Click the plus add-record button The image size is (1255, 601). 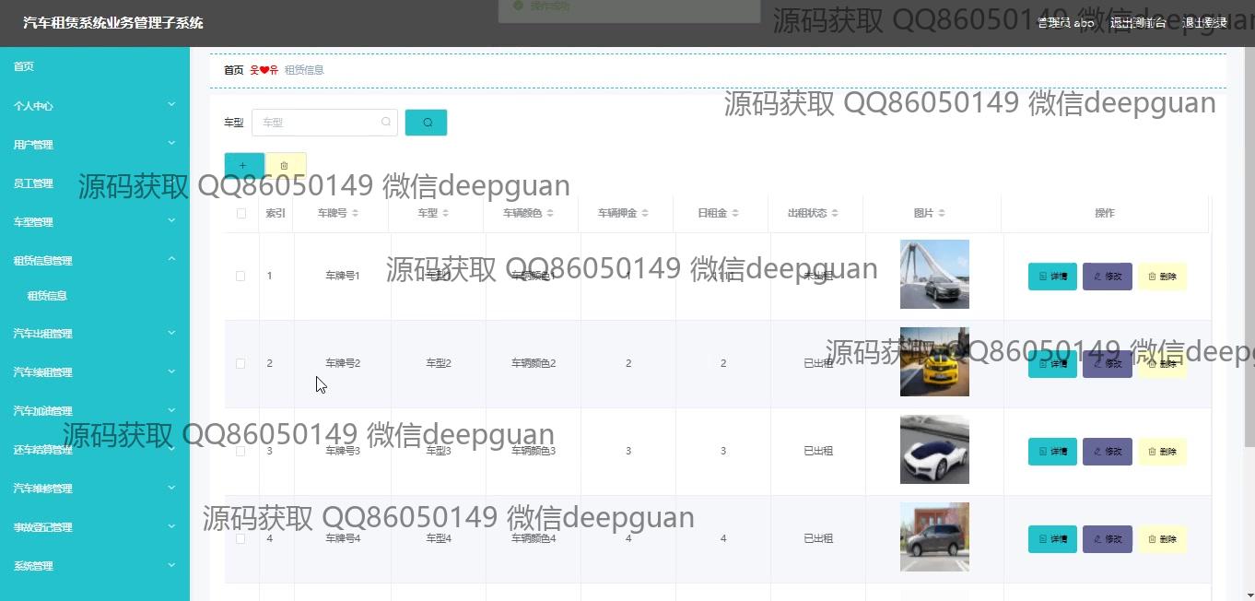(x=243, y=166)
